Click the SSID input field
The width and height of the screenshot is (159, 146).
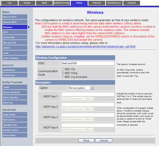pyautogui.click(x=88, y=63)
